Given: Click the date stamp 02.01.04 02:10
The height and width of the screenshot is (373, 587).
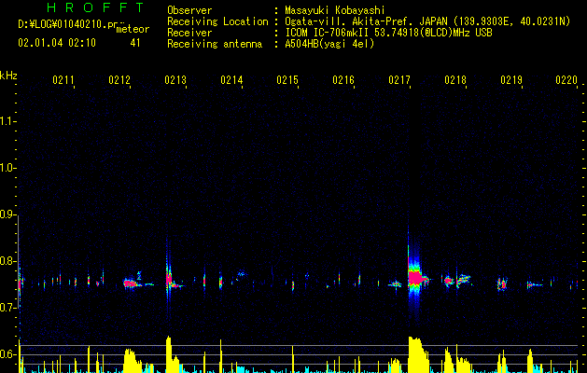Looking at the screenshot, I should pos(57,43).
